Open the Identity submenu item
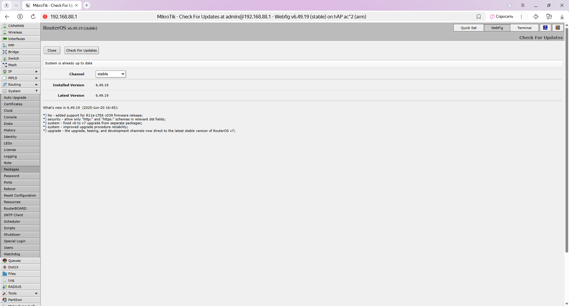This screenshot has height=306, width=569. (20, 137)
